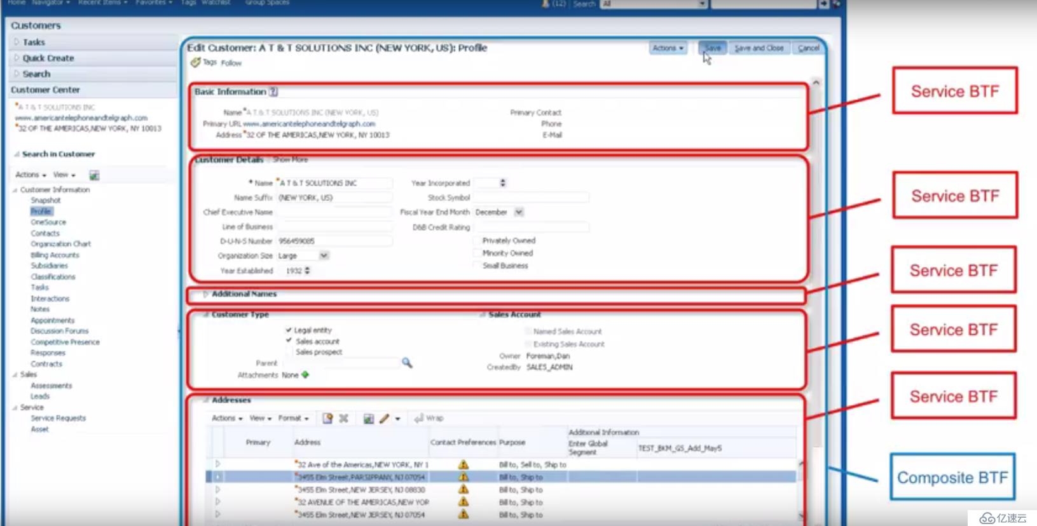Screen dimensions: 1037x526
Task: Click Show More in Customer Details
Action: click(291, 159)
